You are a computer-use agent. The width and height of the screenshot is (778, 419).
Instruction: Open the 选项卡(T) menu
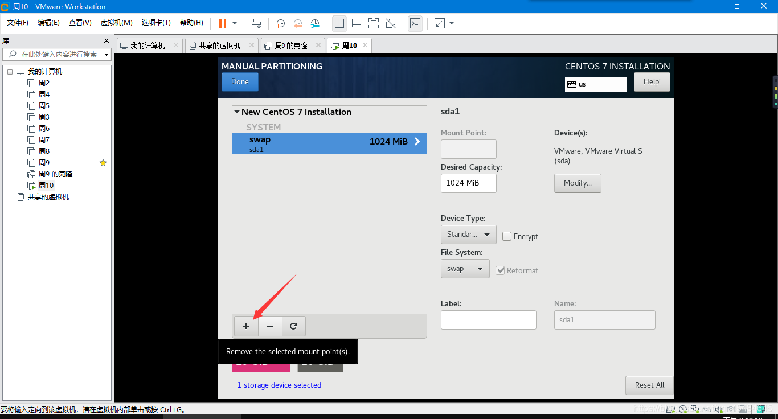coord(156,23)
